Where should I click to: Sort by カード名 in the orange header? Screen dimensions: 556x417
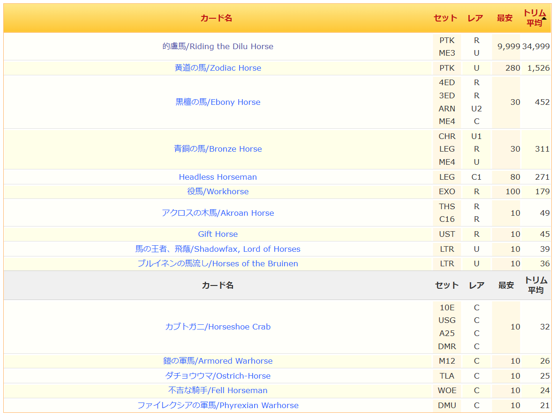click(216, 18)
